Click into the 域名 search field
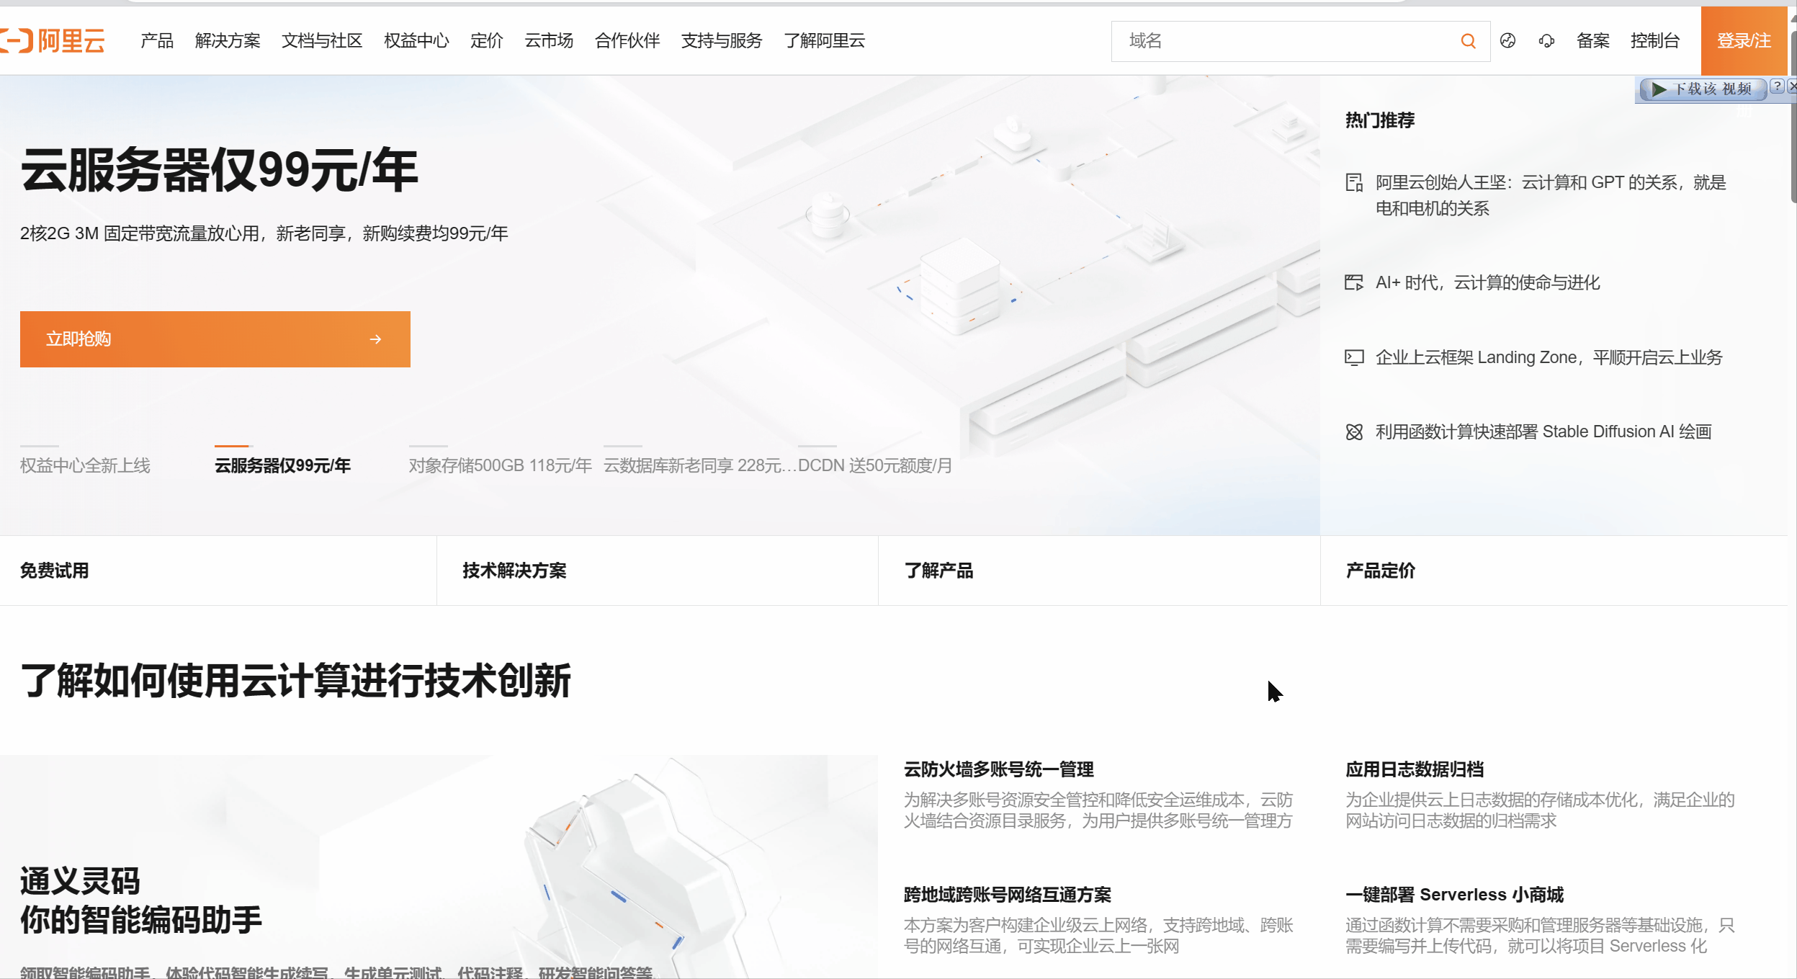Image resolution: width=1797 pixels, height=979 pixels. (1282, 41)
